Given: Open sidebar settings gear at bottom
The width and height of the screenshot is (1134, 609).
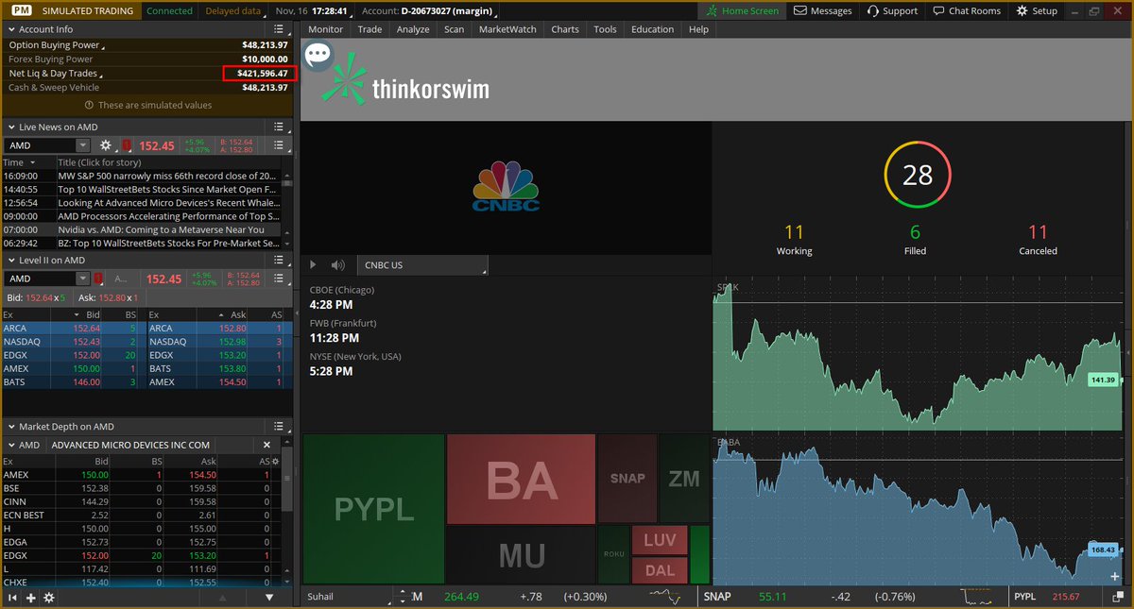Looking at the screenshot, I should coord(49,598).
